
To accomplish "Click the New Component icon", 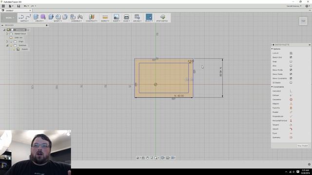I will click(73, 17).
